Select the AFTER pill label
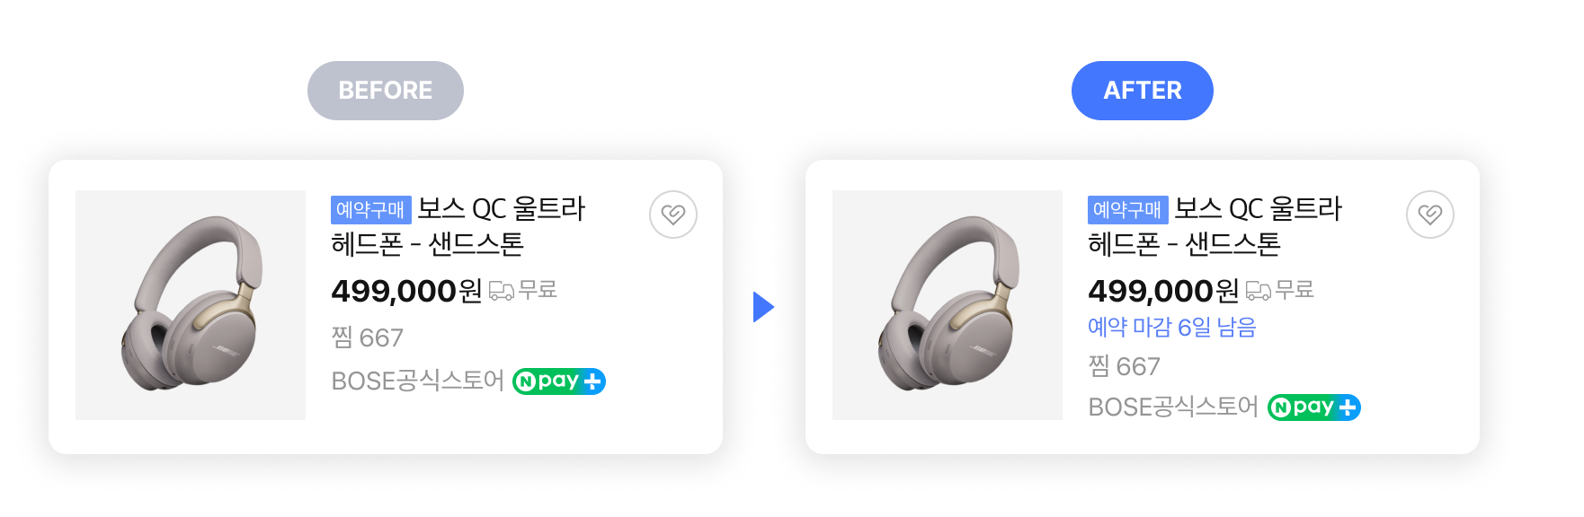The height and width of the screenshot is (517, 1584). 1143,91
